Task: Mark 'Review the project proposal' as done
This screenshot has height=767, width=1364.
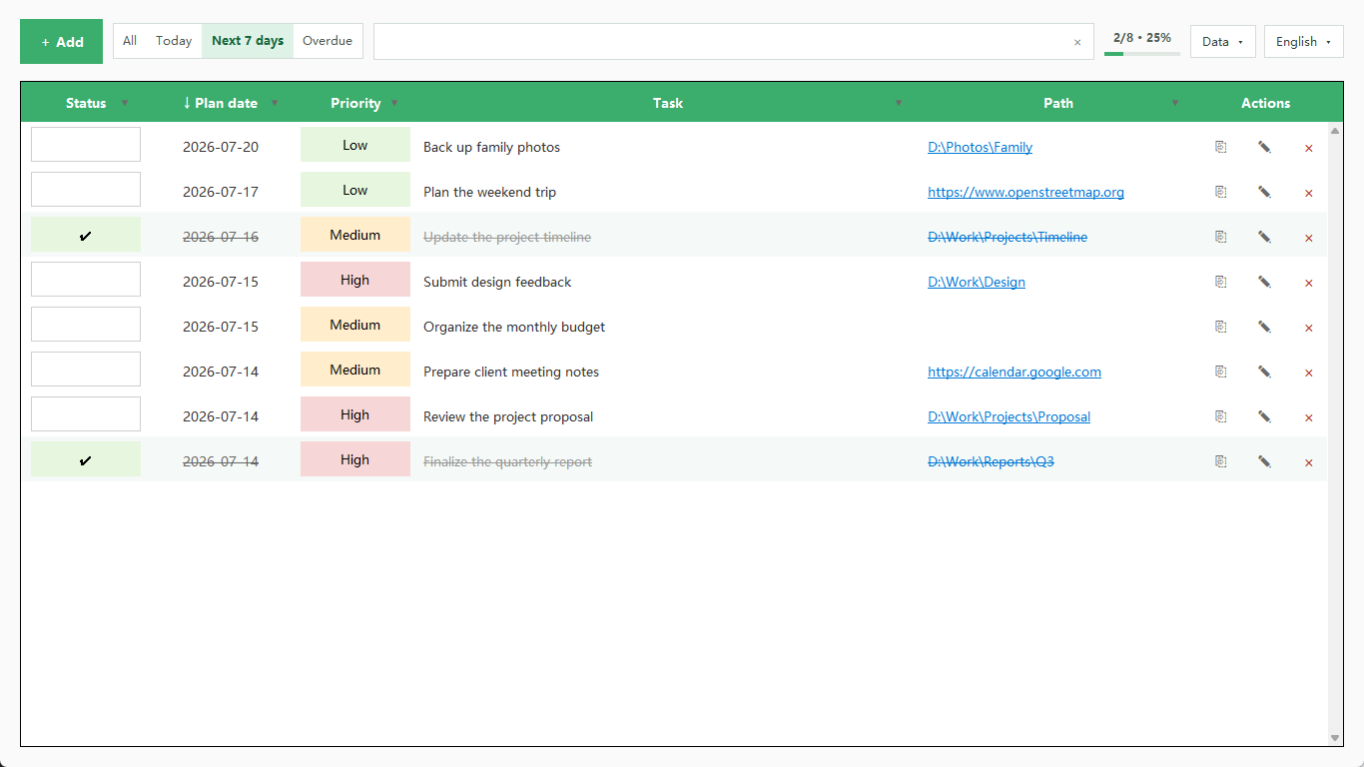Action: 86,413
